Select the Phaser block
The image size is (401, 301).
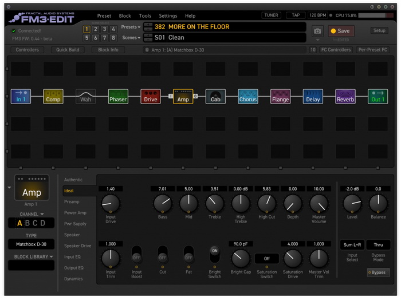tap(118, 96)
